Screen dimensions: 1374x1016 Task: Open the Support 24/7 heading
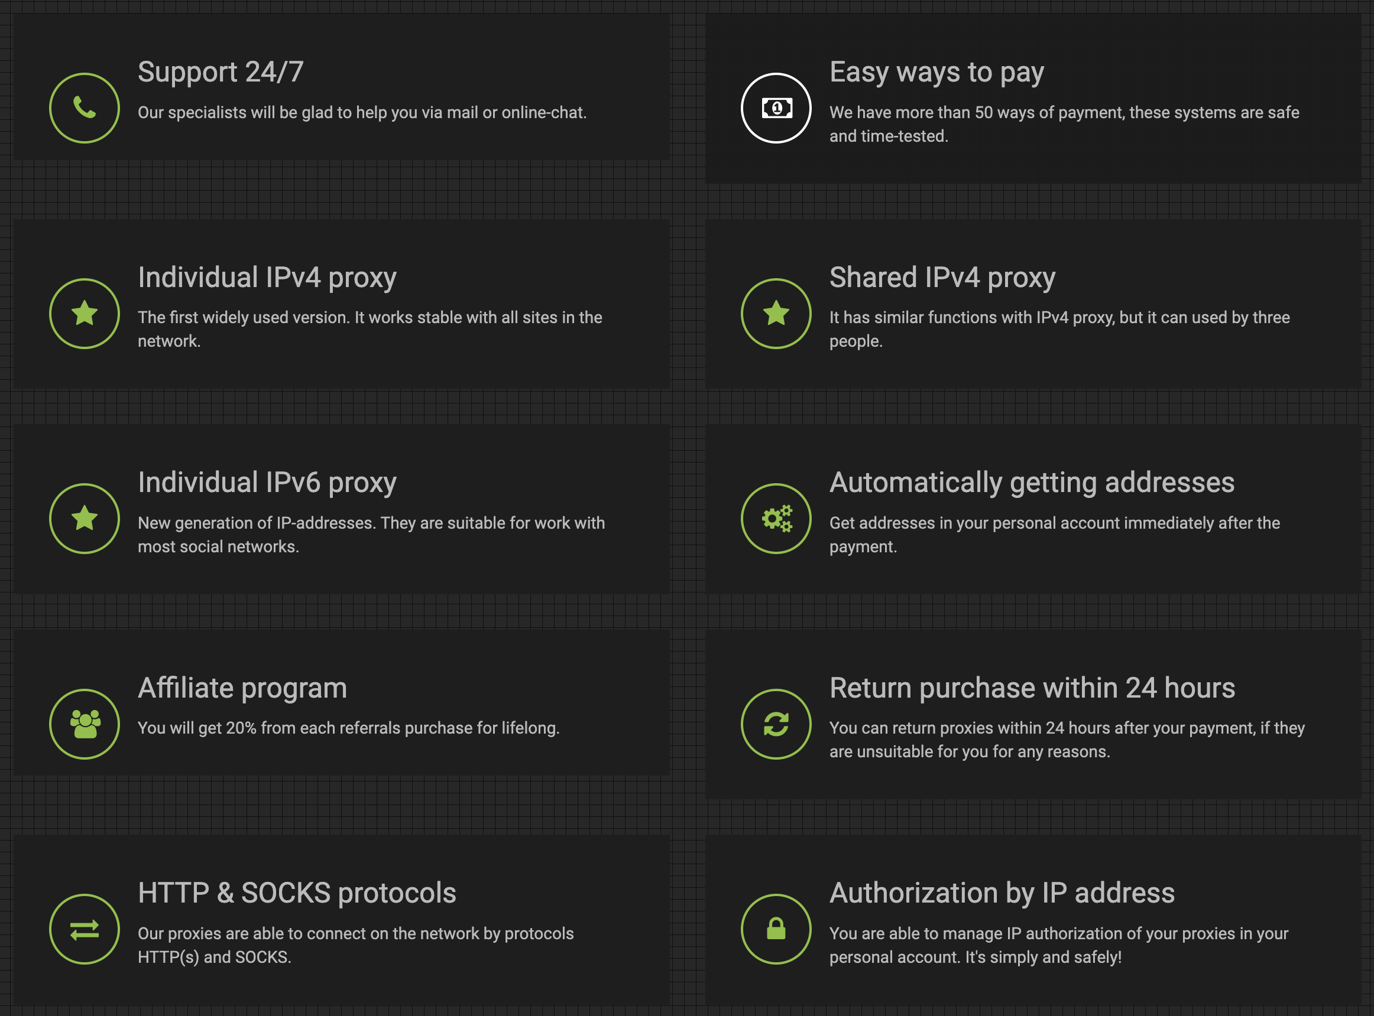click(x=221, y=72)
